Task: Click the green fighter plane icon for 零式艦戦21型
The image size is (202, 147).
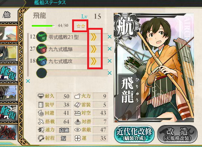Action: (x=42, y=37)
